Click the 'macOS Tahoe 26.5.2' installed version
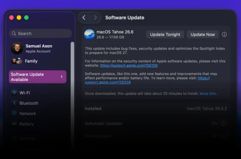This screenshot has height=159, width=241. tap(207, 108)
